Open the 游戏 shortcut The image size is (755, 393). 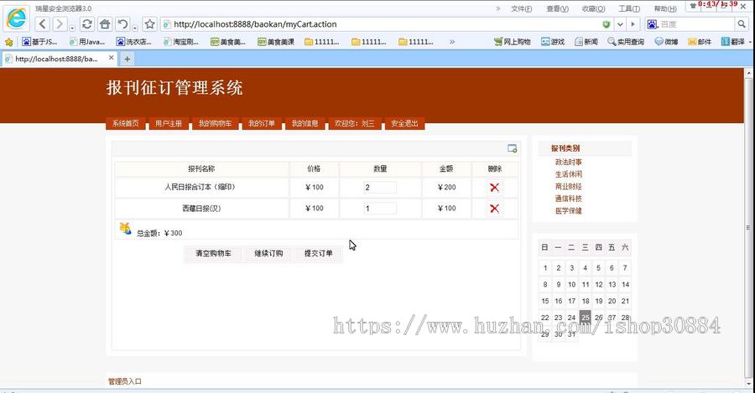coord(553,42)
